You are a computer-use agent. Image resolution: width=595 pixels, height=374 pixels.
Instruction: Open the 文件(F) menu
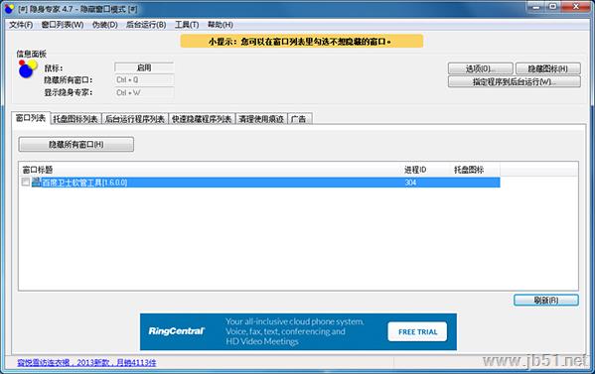click(x=21, y=25)
